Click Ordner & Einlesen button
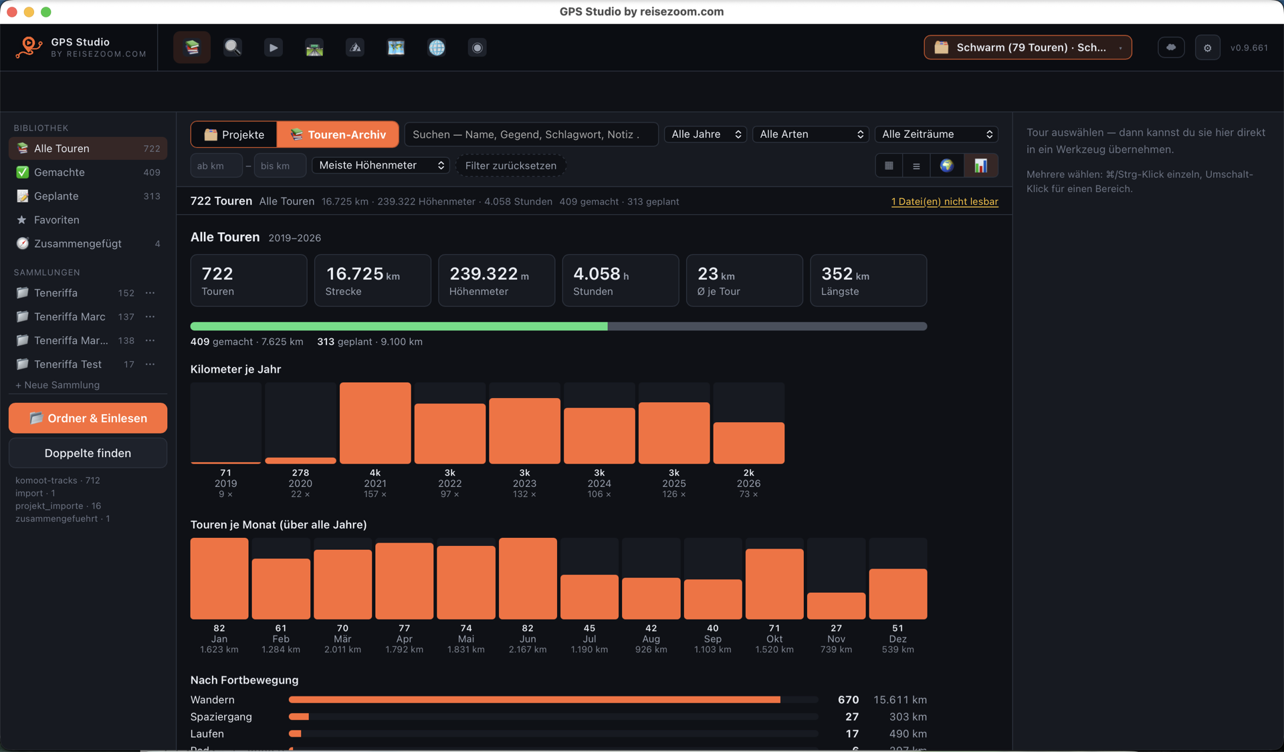Image resolution: width=1284 pixels, height=752 pixels. click(88, 418)
